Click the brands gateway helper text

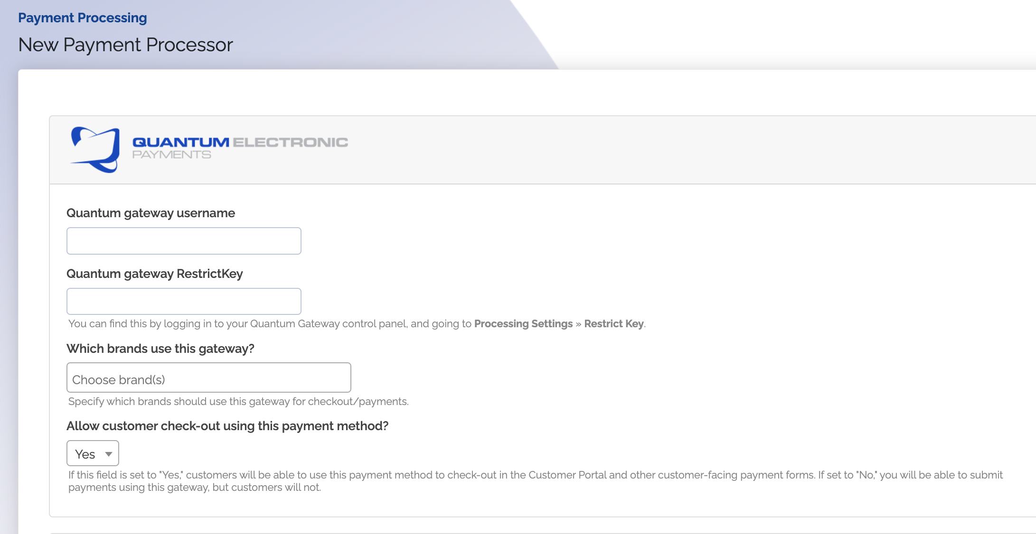(238, 401)
